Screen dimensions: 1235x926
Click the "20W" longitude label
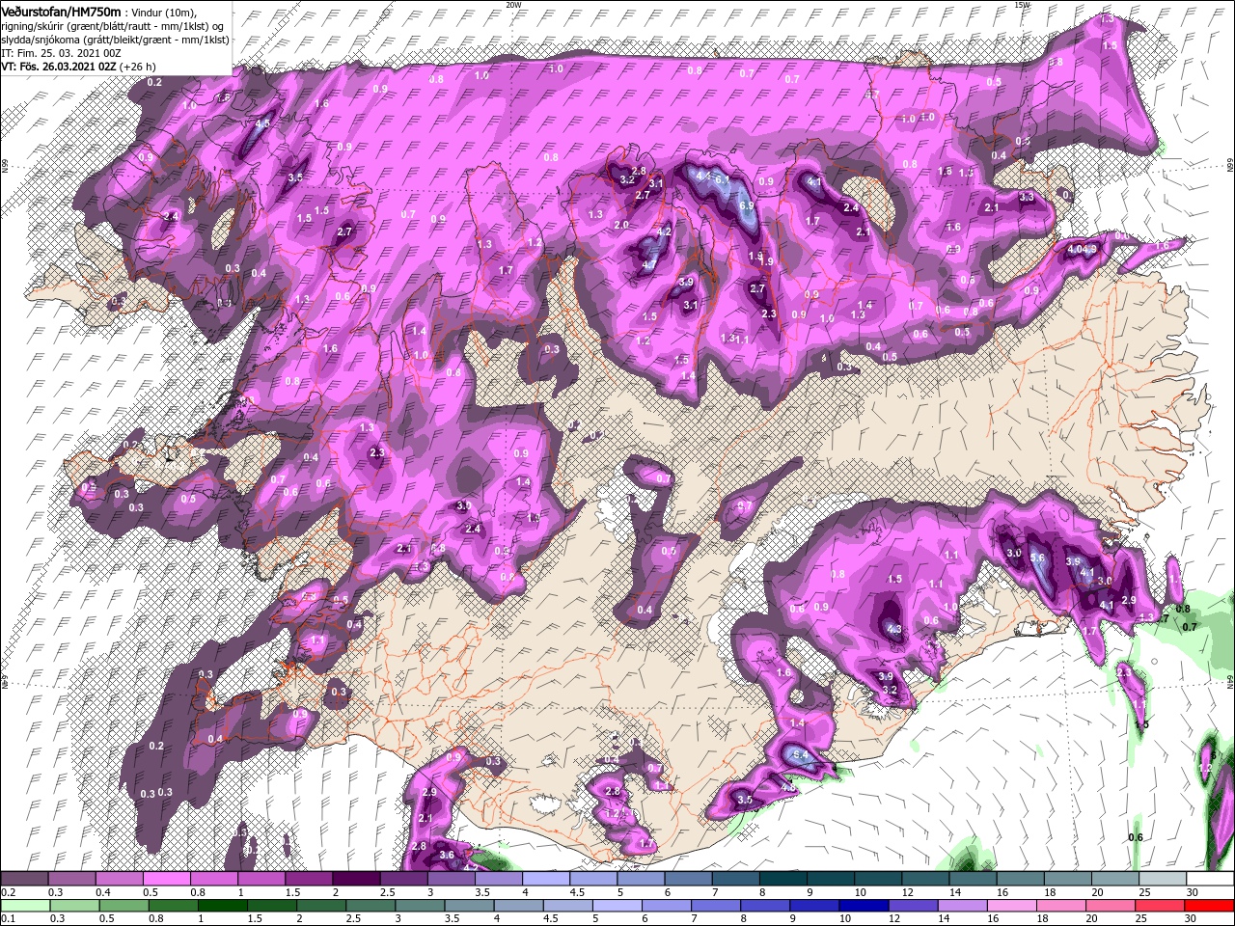pyautogui.click(x=513, y=4)
